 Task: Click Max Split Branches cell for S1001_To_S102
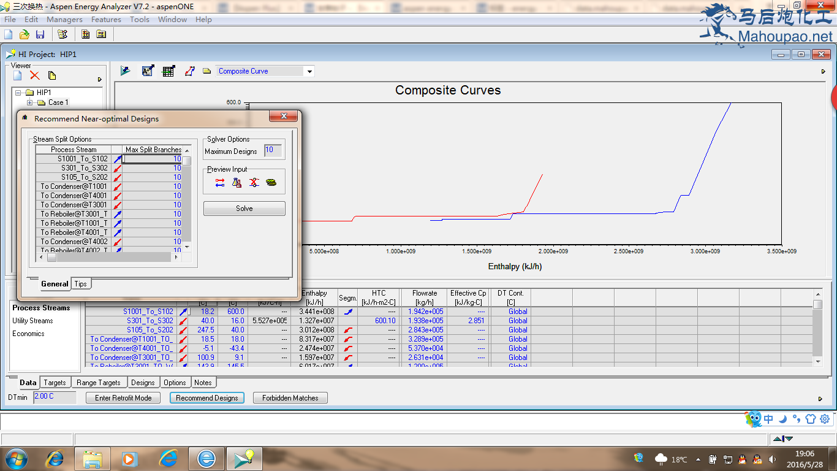pos(152,159)
